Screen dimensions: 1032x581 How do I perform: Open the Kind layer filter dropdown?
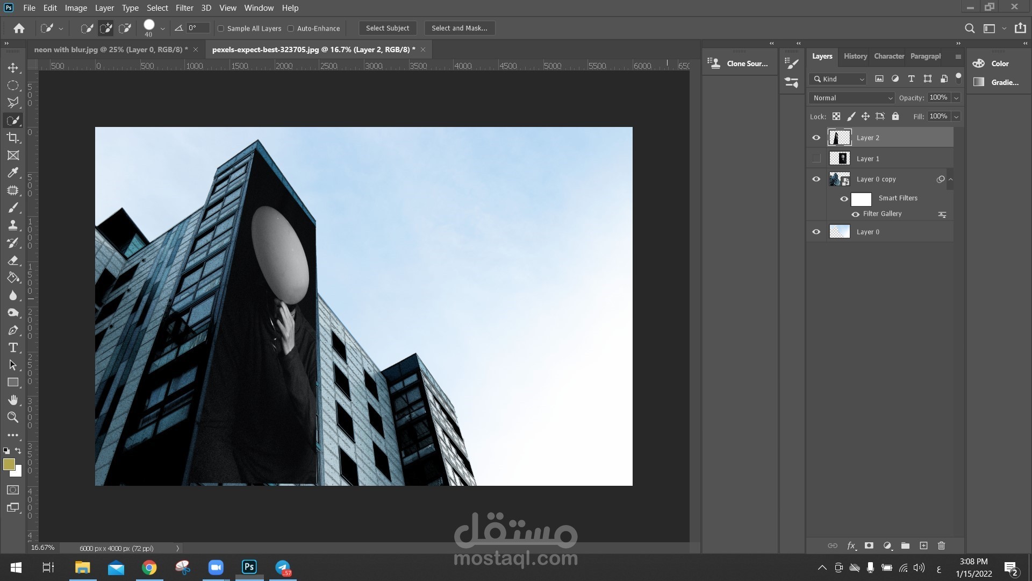pos(838,79)
